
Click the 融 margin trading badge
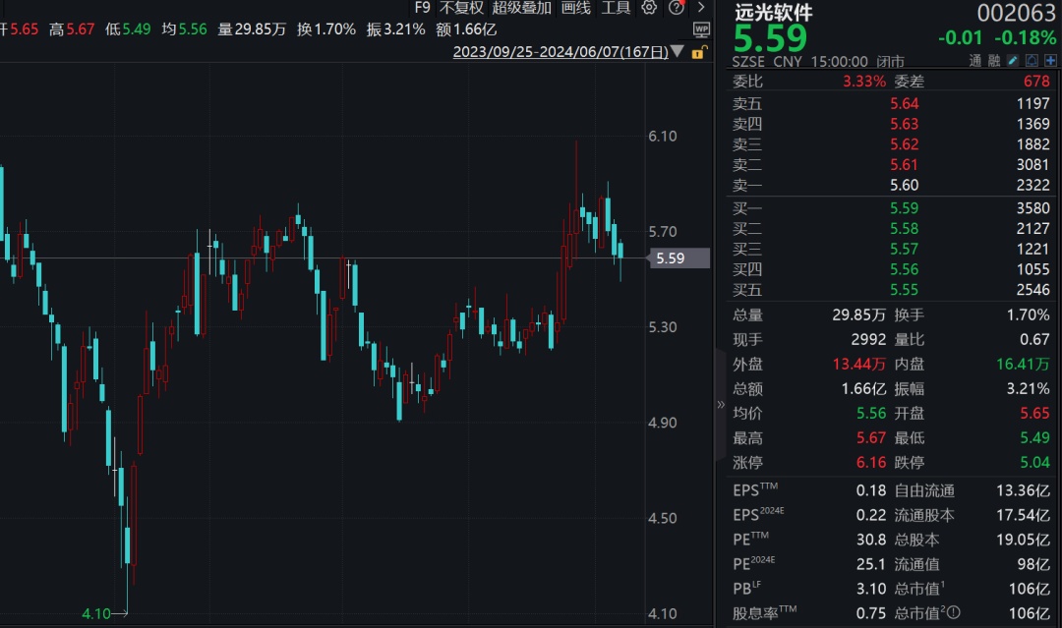993,61
